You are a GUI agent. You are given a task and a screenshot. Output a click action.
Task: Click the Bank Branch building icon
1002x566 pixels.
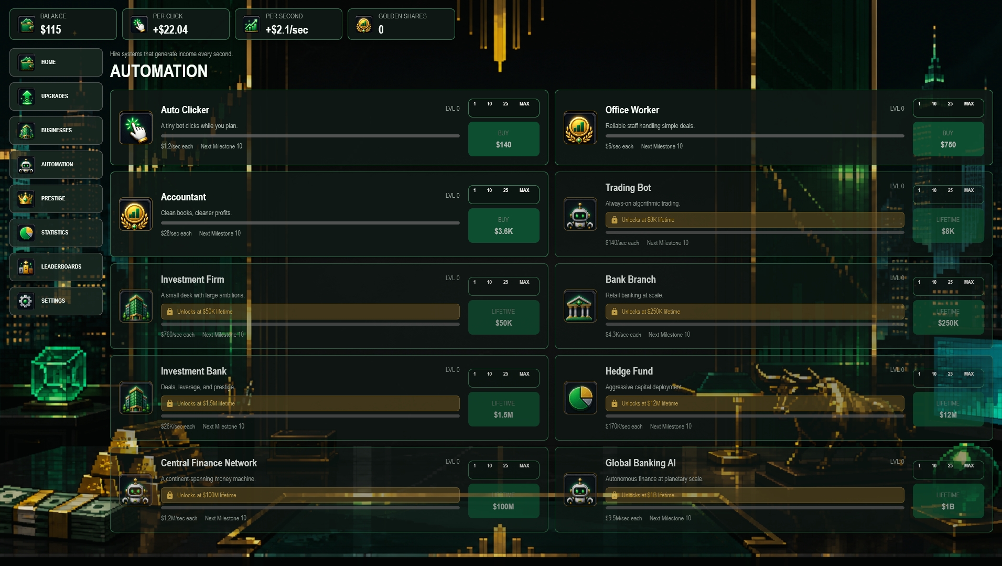(580, 306)
